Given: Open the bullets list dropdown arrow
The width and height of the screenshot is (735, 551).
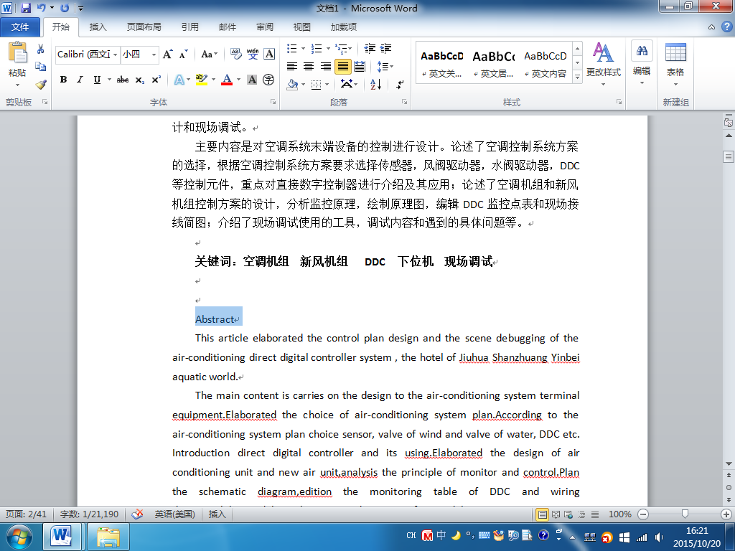Looking at the screenshot, I should (303, 48).
